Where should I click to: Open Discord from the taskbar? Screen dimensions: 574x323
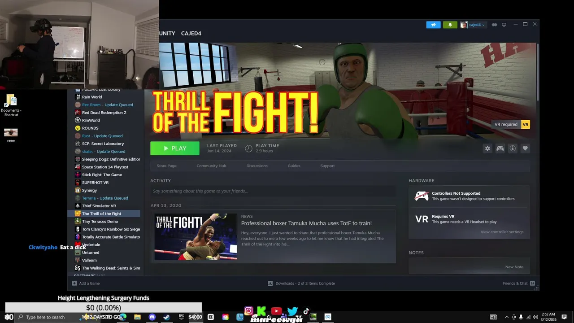coord(152,317)
